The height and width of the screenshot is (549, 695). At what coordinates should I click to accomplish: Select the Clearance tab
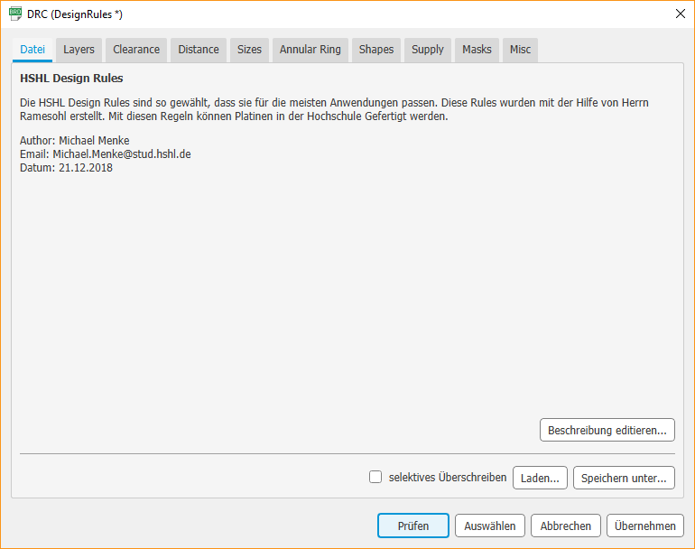pos(136,50)
